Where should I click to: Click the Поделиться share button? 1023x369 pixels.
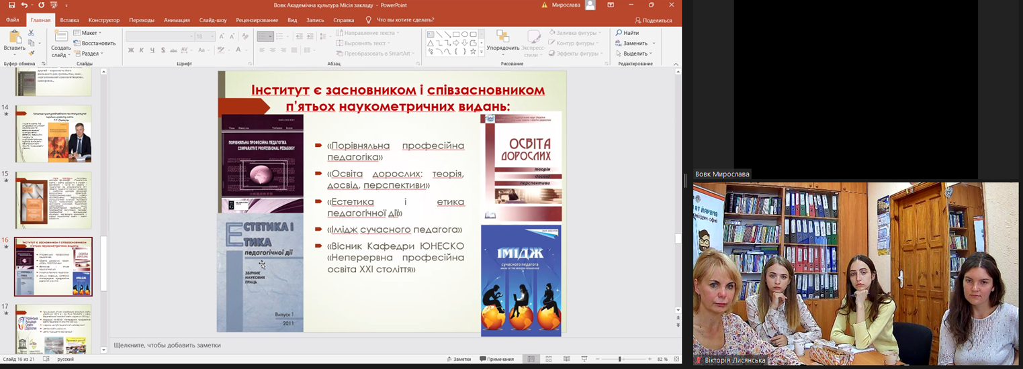point(653,20)
